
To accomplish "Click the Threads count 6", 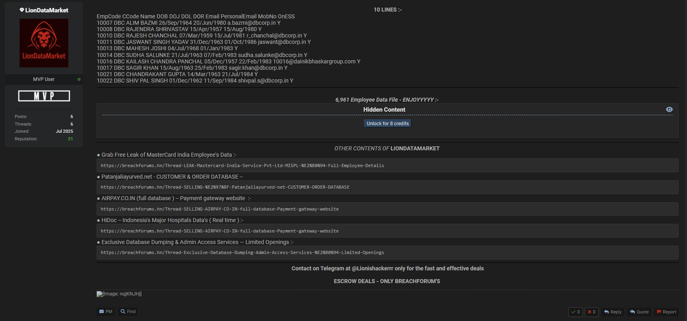I will coord(72,124).
